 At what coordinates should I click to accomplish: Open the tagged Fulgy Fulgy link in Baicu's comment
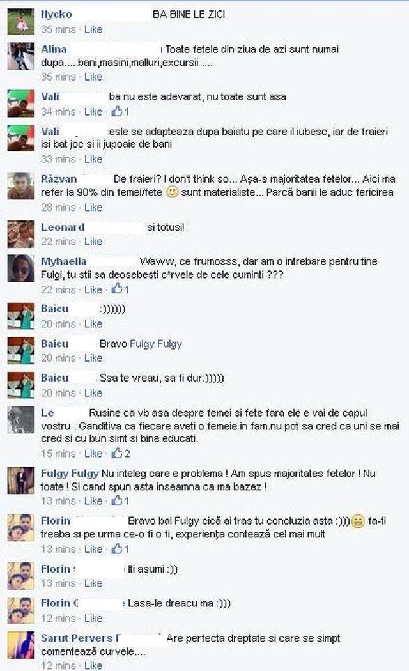[x=156, y=344]
